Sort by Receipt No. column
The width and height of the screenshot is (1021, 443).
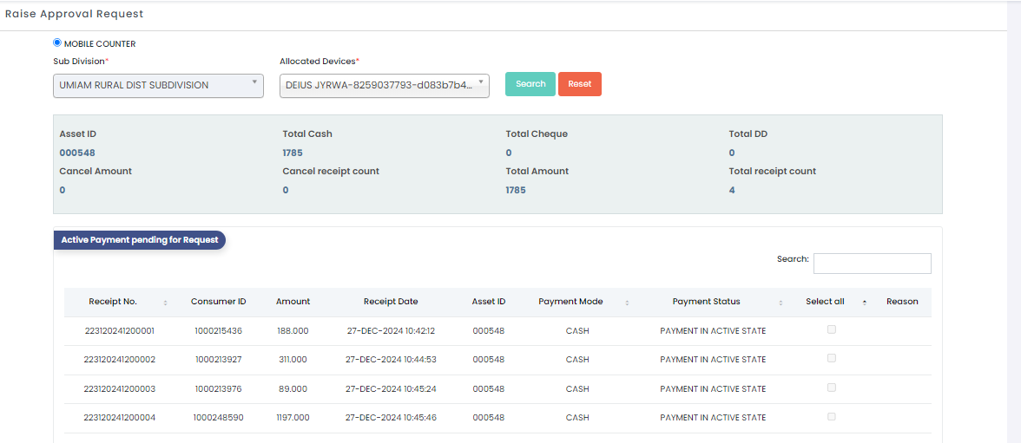pos(165,303)
